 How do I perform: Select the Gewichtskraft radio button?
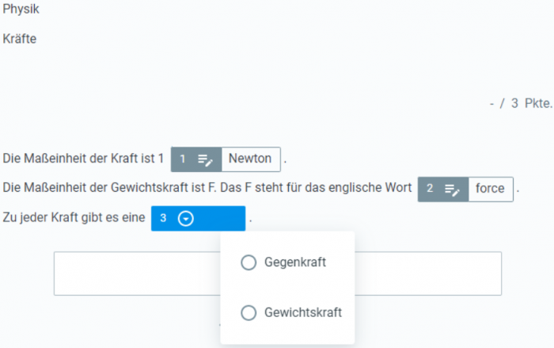249,312
